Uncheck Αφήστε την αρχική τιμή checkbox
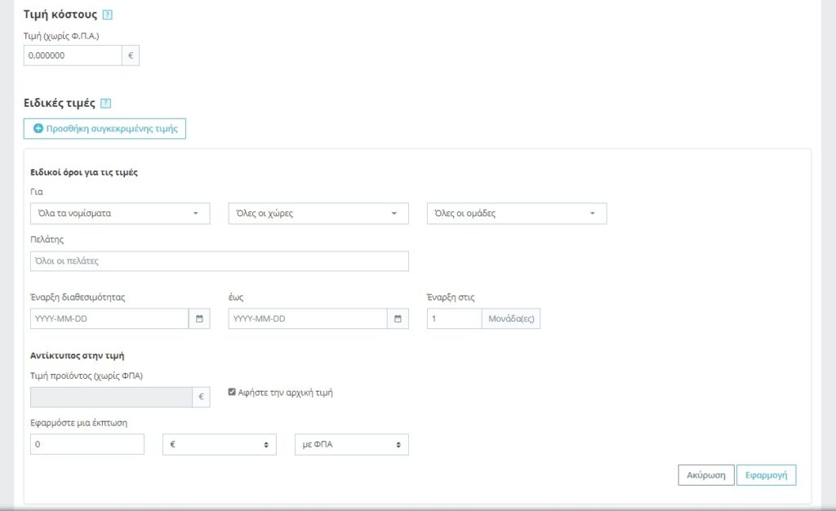The height and width of the screenshot is (511, 836). point(232,392)
